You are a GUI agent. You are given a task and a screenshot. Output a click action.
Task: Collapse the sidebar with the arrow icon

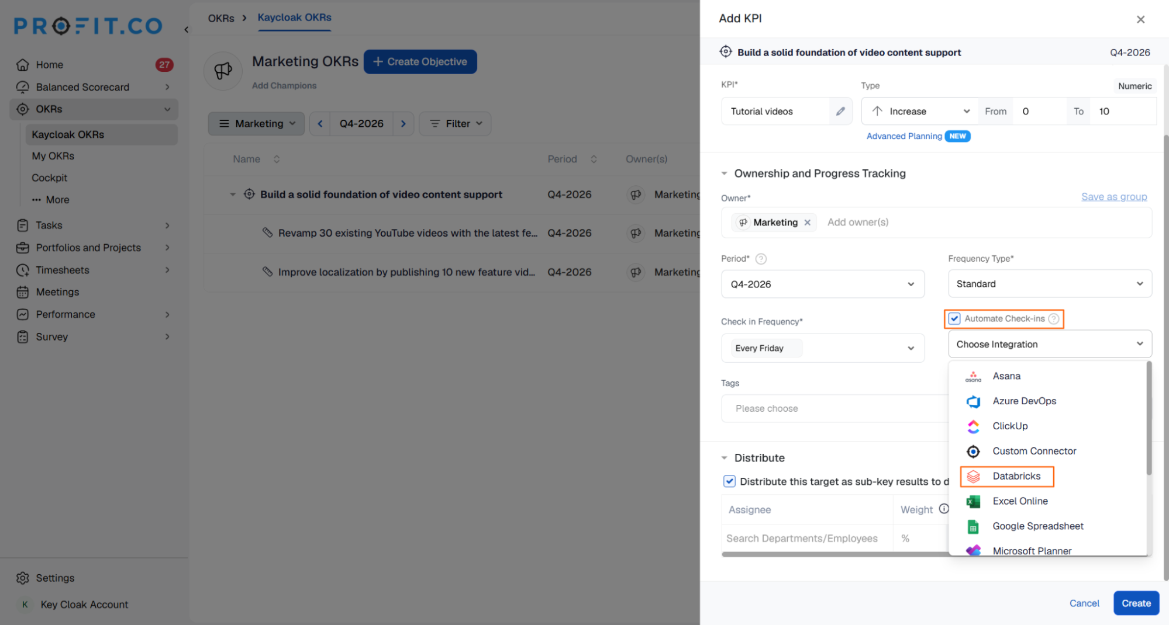186,29
